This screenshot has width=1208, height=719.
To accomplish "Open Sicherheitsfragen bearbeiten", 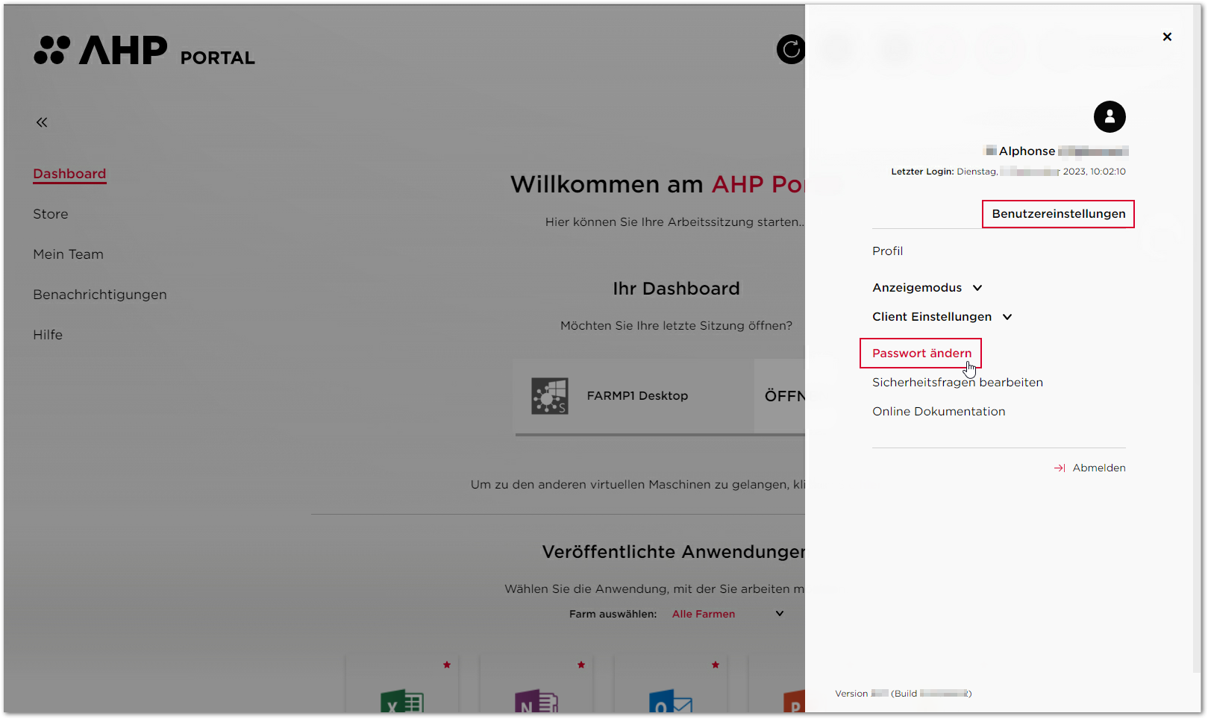I will [x=957, y=383].
